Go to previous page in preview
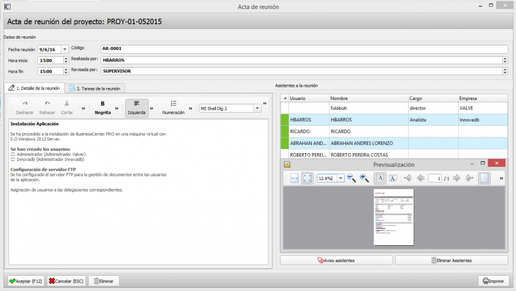Viewport: 516px width, 291px height. 421,178
